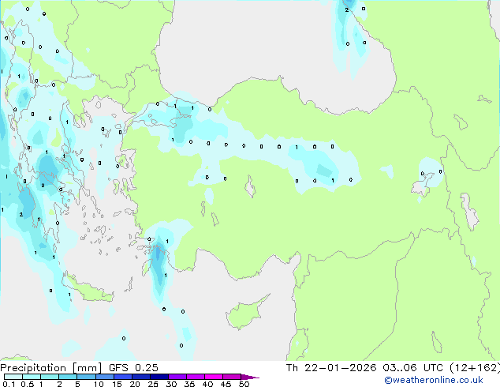Click the '(12+162)' forecast offset text
500x387 pixels.
coord(475,368)
